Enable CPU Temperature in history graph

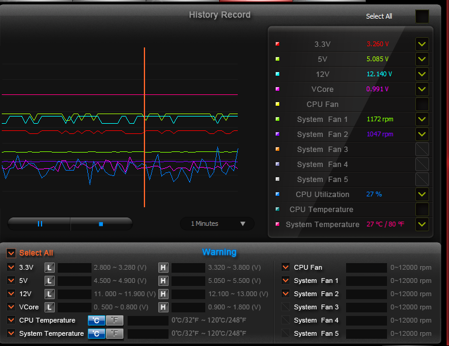pyautogui.click(x=422, y=210)
